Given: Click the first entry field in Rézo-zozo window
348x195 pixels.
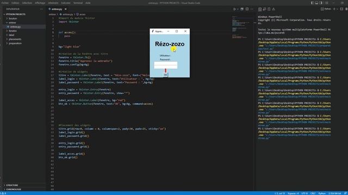Looking at the screenshot, I should coord(166,63).
